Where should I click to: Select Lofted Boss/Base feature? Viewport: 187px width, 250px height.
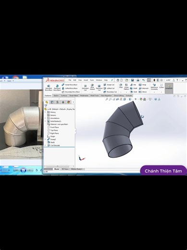click(x=69, y=88)
